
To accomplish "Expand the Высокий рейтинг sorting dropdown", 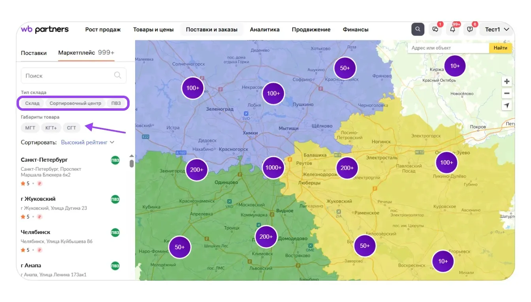I will [x=88, y=142].
